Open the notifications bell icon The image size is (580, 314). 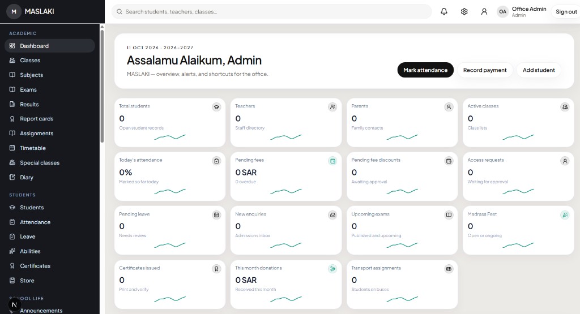444,11
